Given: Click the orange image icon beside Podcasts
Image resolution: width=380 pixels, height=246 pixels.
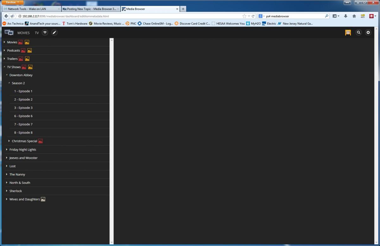Looking at the screenshot, I should click(x=29, y=50).
